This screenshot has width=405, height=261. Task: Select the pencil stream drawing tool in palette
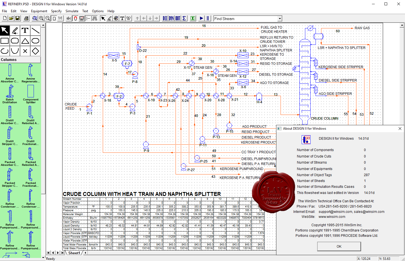pyautogui.click(x=15, y=30)
